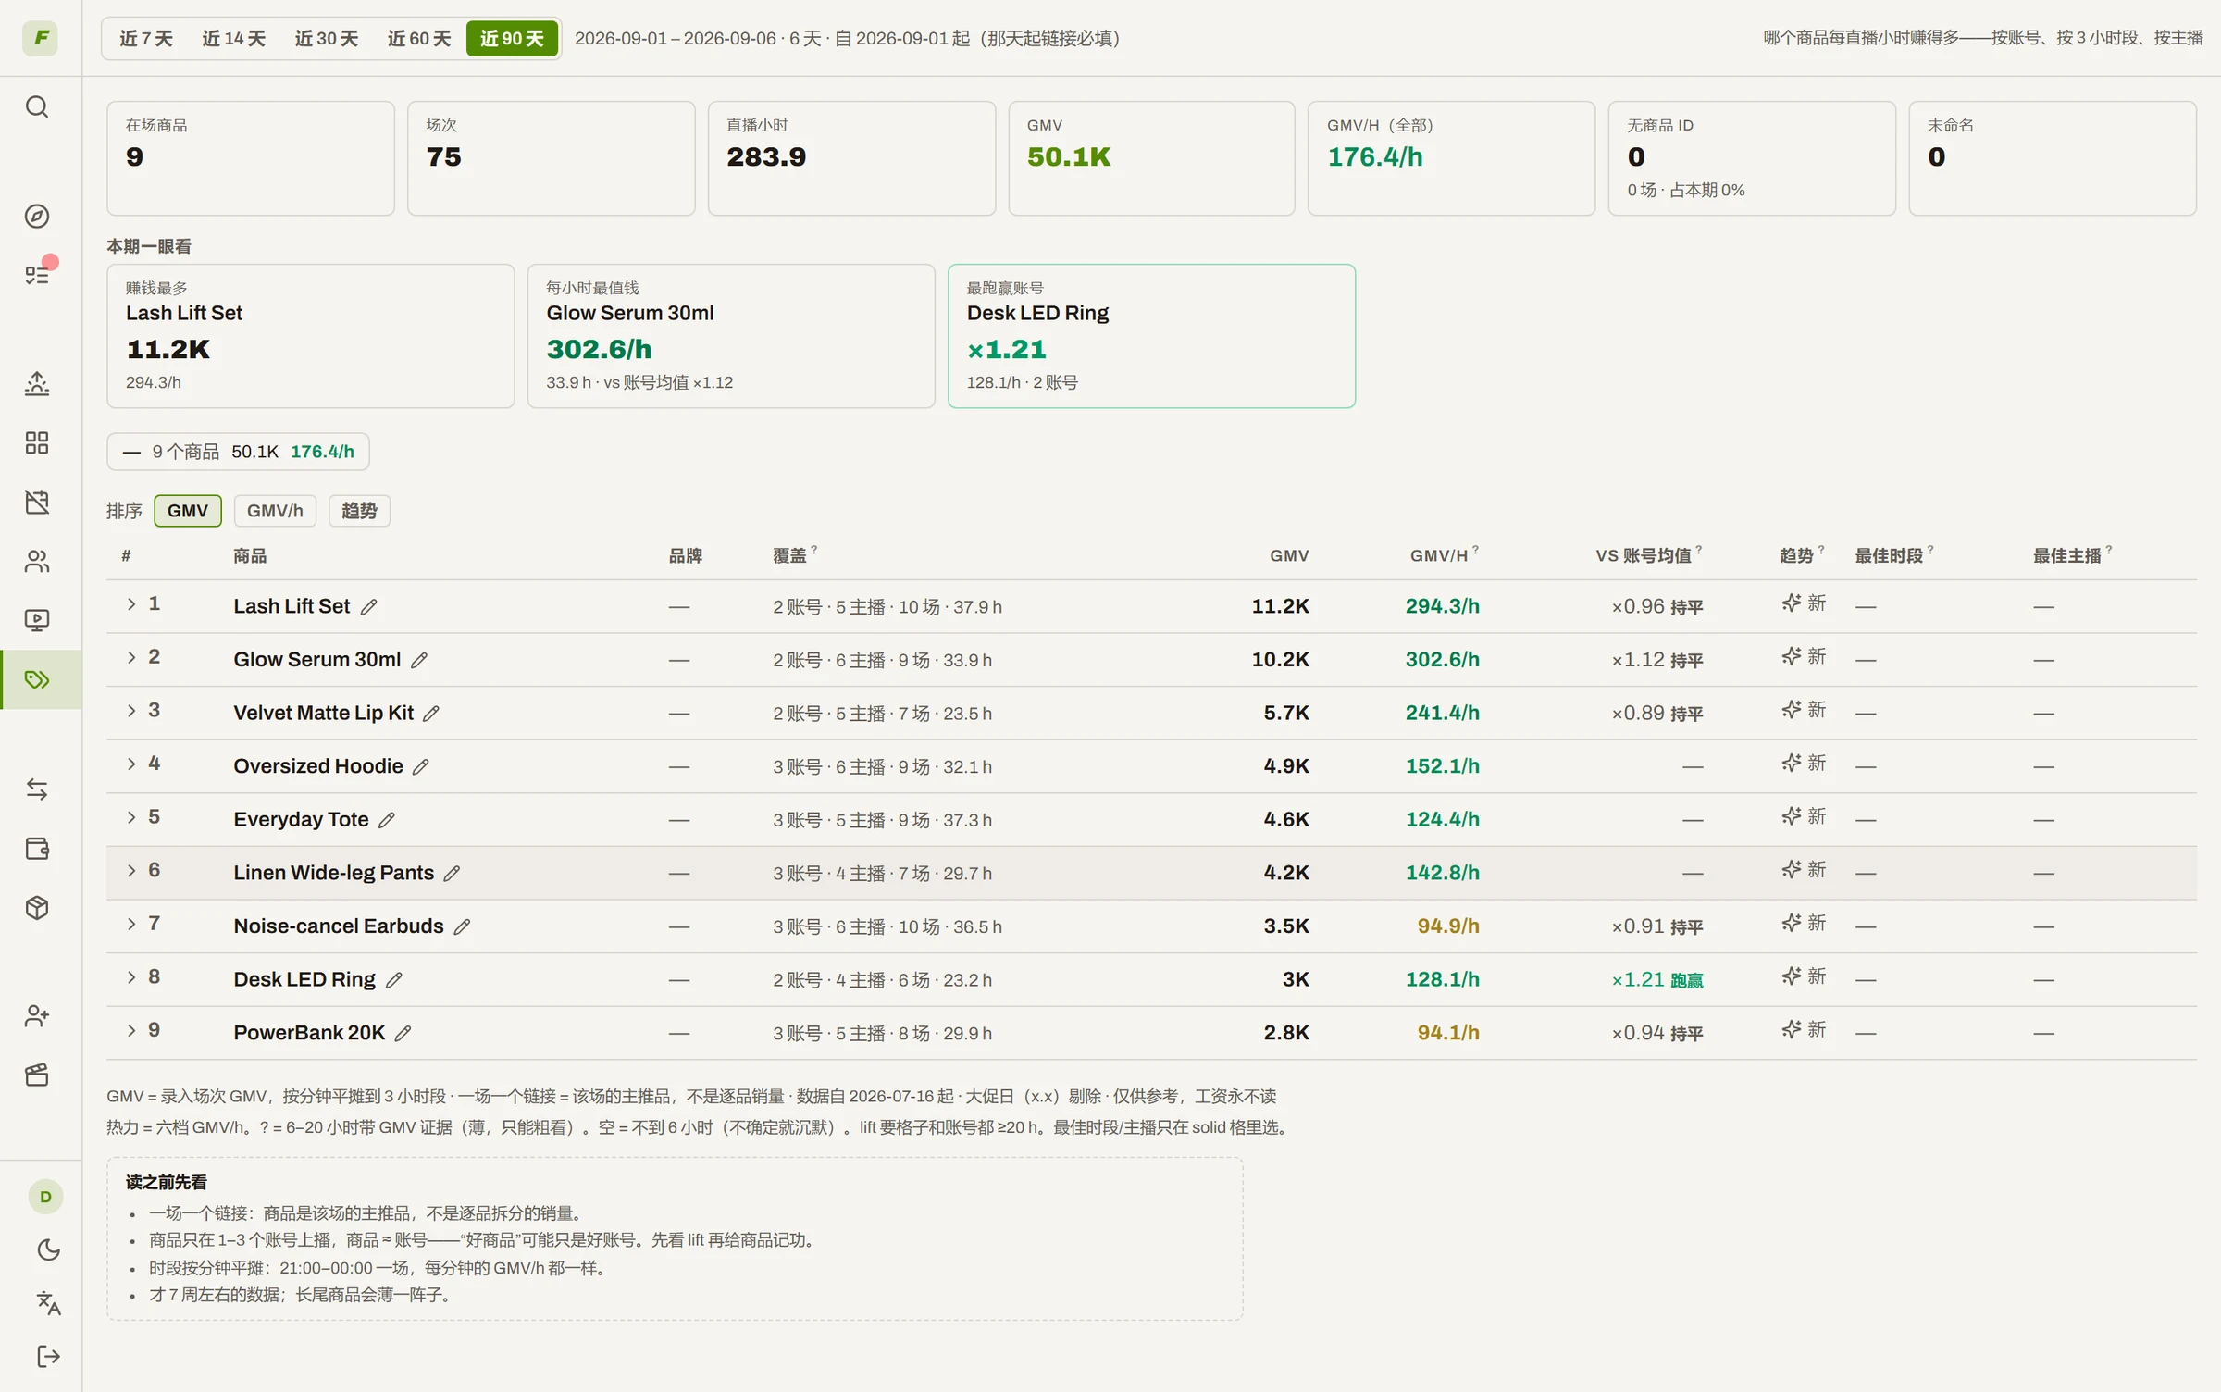
Task: Open the wallet icon in sidebar
Action: [37, 848]
